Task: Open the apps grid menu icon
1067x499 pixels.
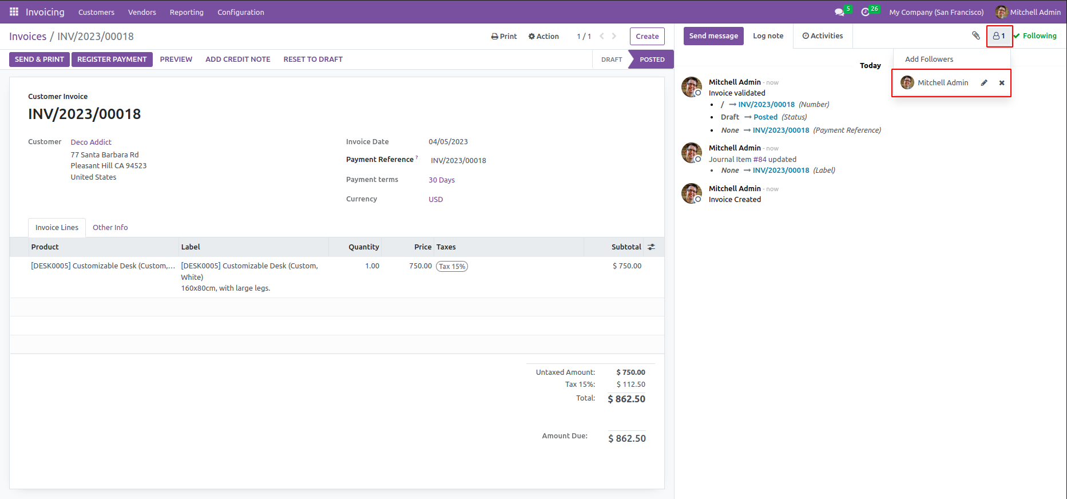Action: (14, 12)
